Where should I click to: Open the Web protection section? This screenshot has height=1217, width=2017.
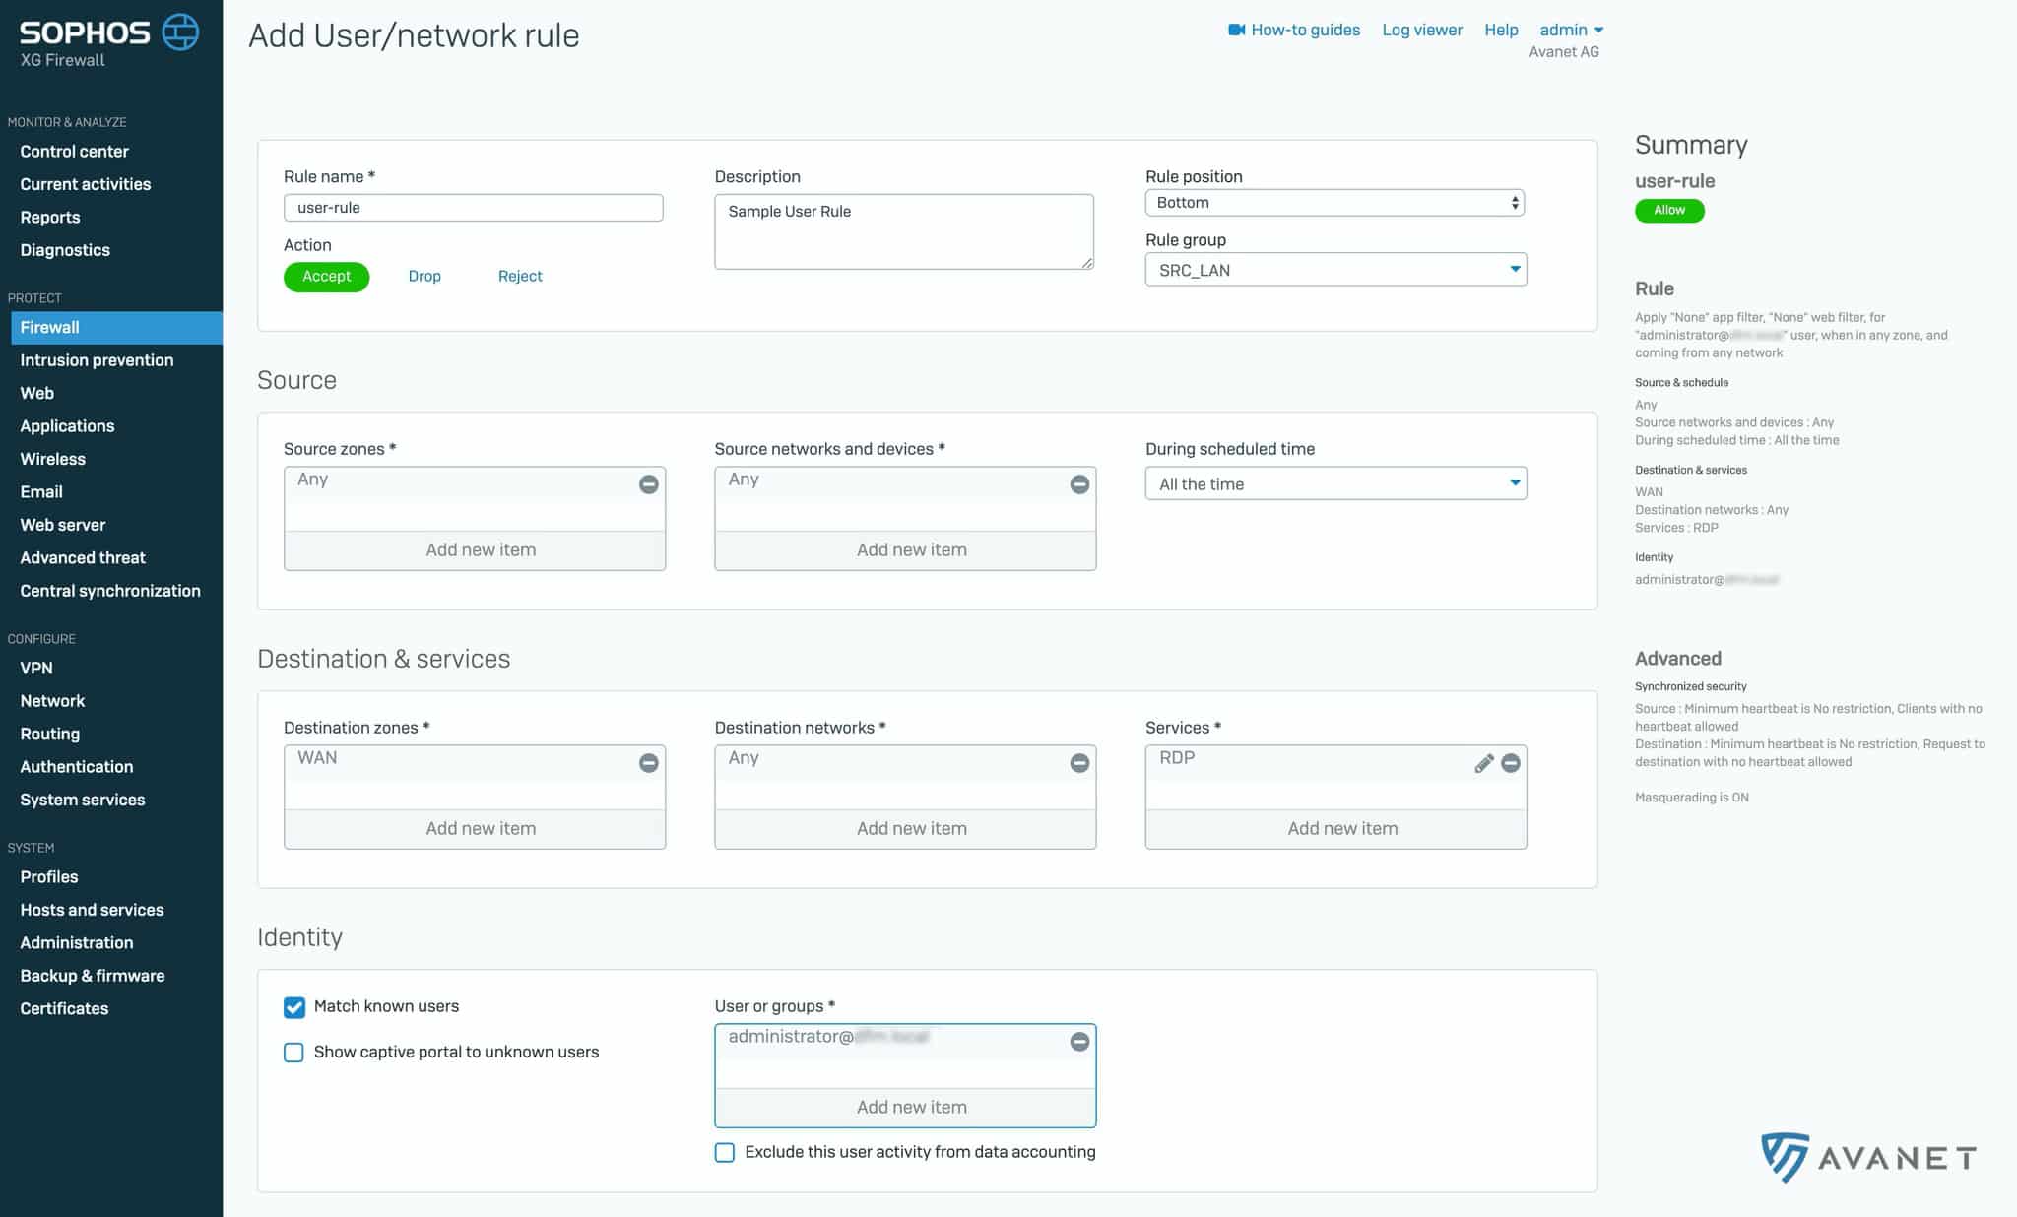coord(37,394)
